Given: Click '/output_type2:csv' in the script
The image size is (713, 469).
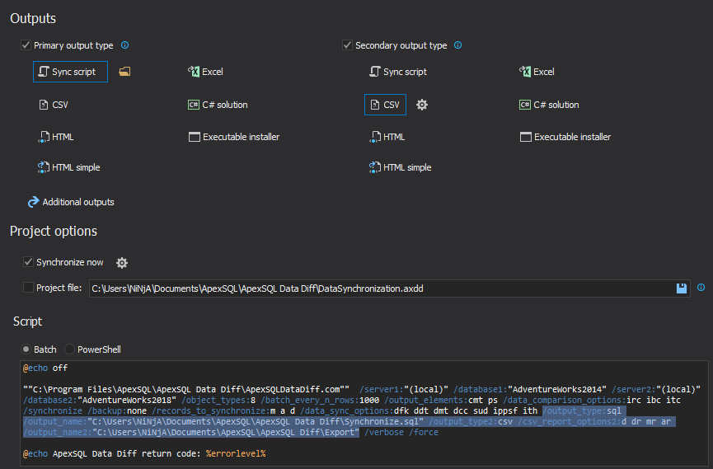Looking at the screenshot, I should [471, 422].
